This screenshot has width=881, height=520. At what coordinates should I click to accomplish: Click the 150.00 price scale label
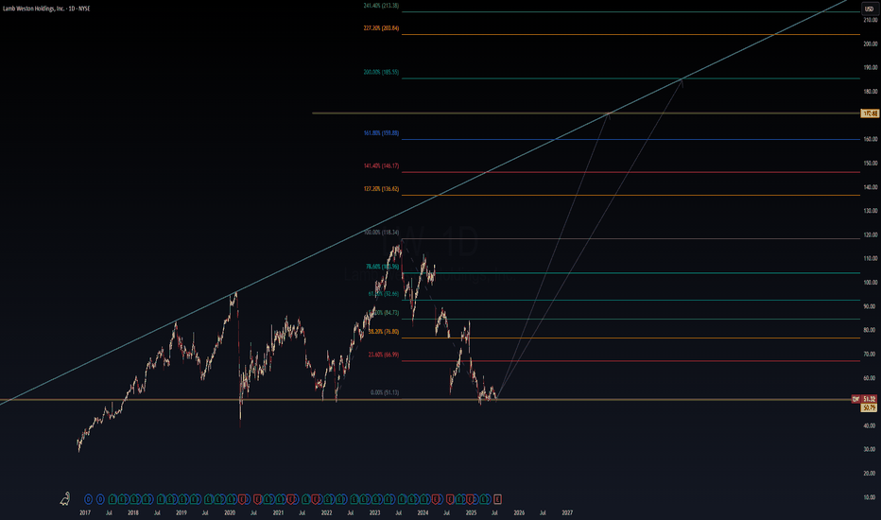[871, 164]
